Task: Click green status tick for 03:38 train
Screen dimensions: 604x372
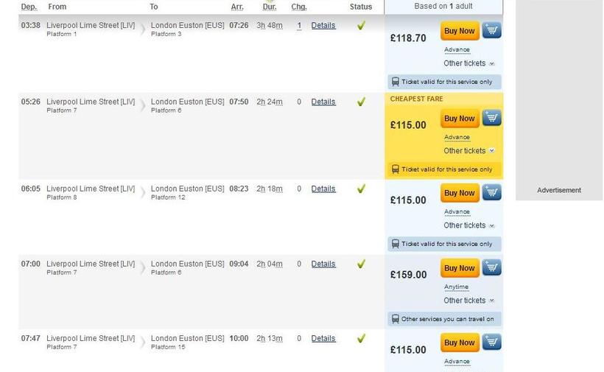Action: click(361, 26)
